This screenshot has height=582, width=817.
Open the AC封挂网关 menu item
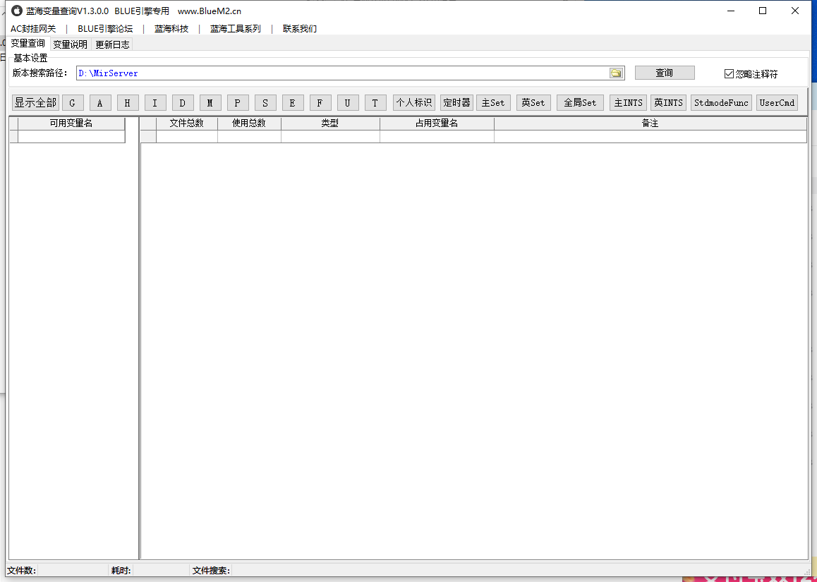coord(33,29)
